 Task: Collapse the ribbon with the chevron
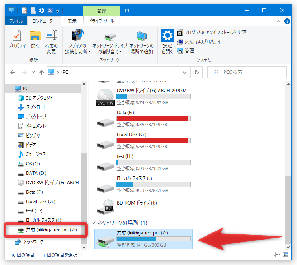click(x=279, y=21)
